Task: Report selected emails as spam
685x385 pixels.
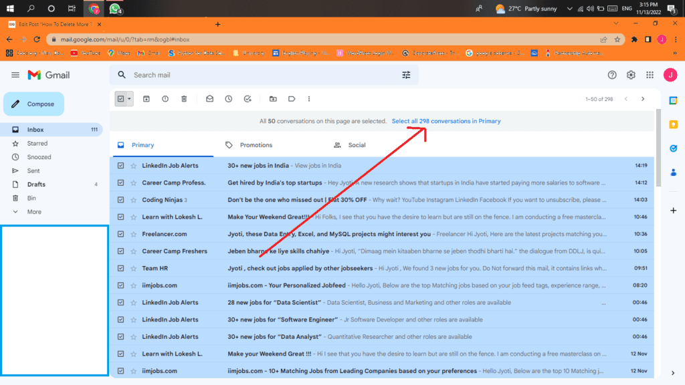Action: click(165, 99)
